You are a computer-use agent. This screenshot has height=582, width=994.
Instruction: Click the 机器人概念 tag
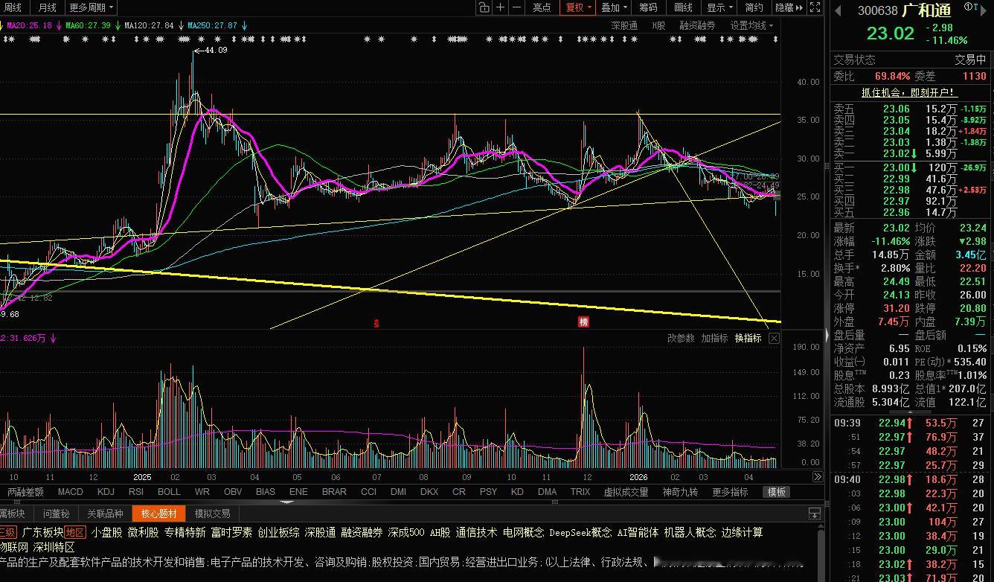pyautogui.click(x=690, y=532)
